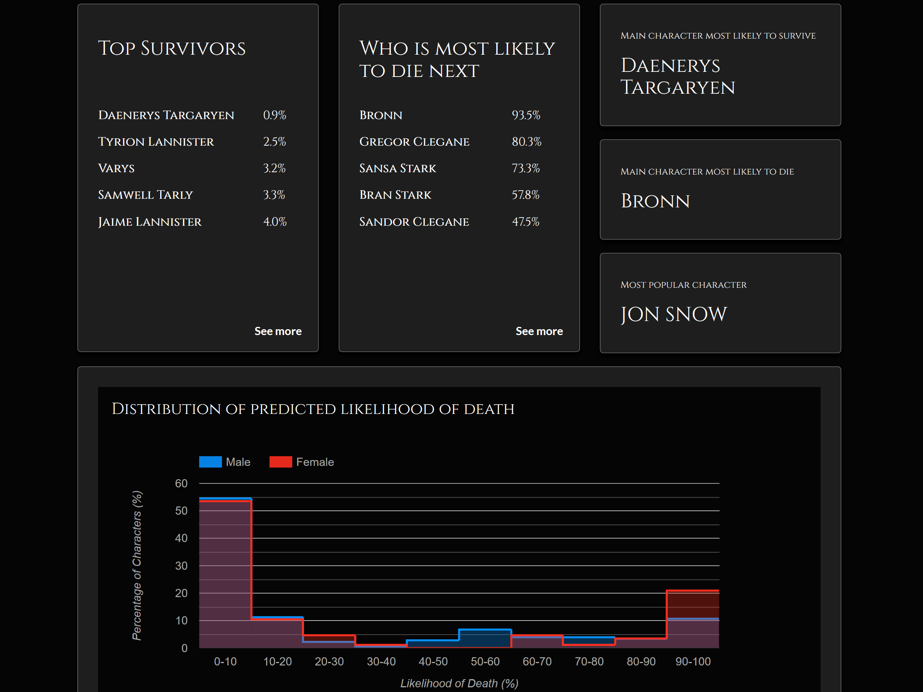Viewport: 923px width, 692px height.
Task: Toggle the Female legend series
Action: [x=315, y=462]
